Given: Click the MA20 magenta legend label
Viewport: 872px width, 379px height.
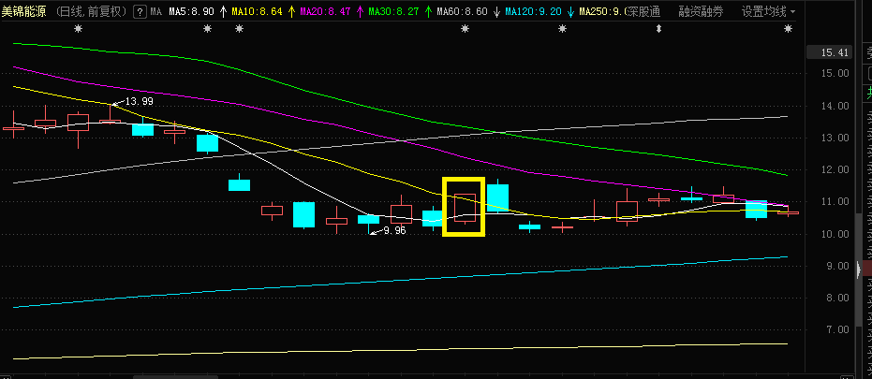Looking at the screenshot, I should coord(327,12).
